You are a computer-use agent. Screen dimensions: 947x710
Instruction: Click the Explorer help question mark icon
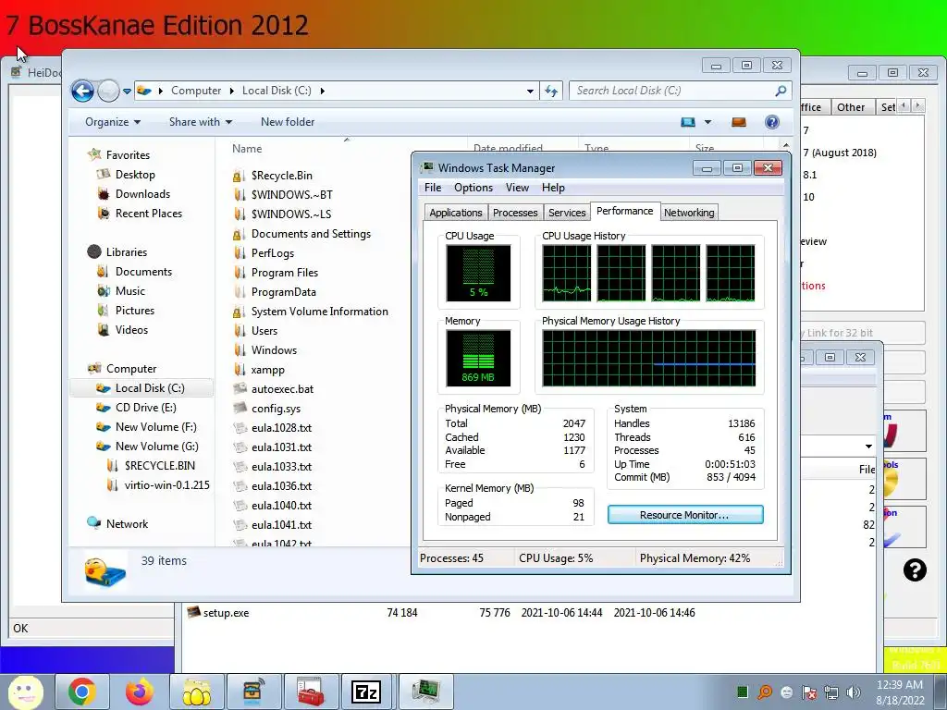tap(772, 122)
